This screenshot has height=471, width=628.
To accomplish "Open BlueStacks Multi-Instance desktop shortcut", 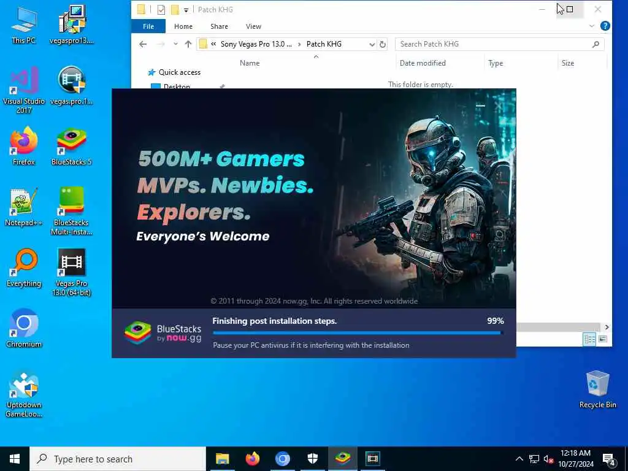I will coord(72,211).
